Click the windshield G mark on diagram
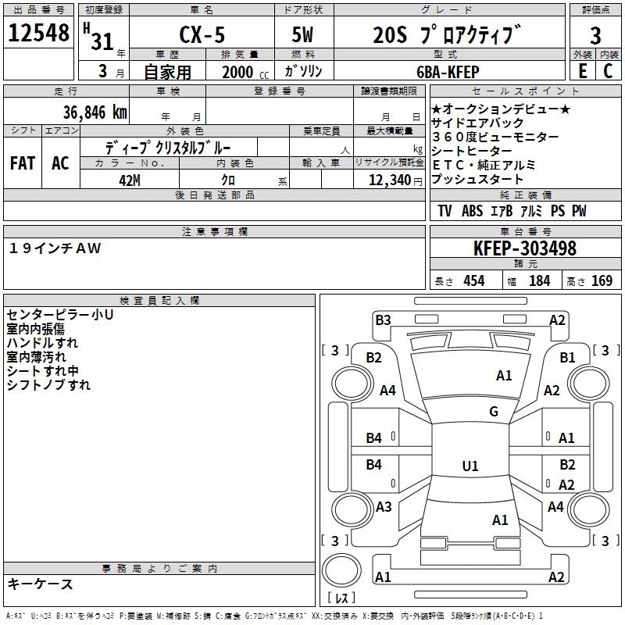 click(494, 411)
